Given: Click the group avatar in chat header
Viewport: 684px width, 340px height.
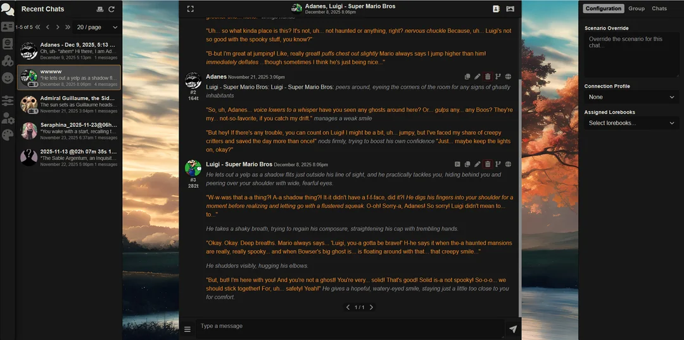Looking at the screenshot, I should tap(296, 9).
